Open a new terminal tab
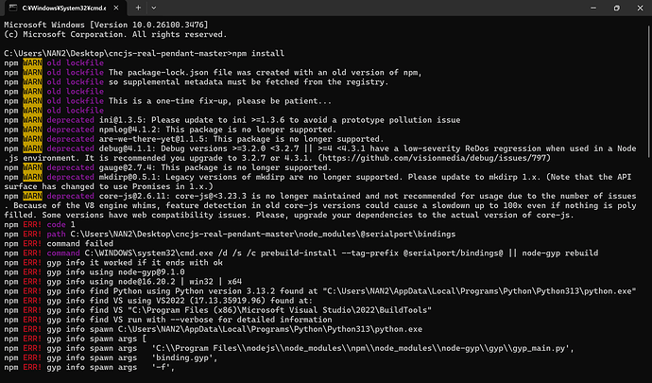 (138, 8)
